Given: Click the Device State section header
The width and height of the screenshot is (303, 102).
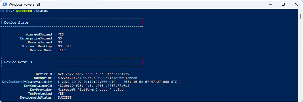Looking at the screenshot, I should click(x=16, y=23).
